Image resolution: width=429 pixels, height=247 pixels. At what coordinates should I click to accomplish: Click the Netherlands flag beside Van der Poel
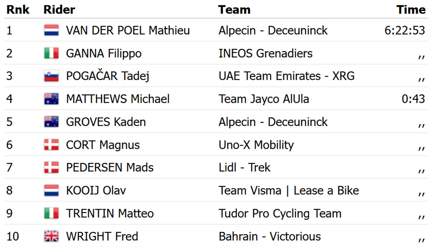51,30
